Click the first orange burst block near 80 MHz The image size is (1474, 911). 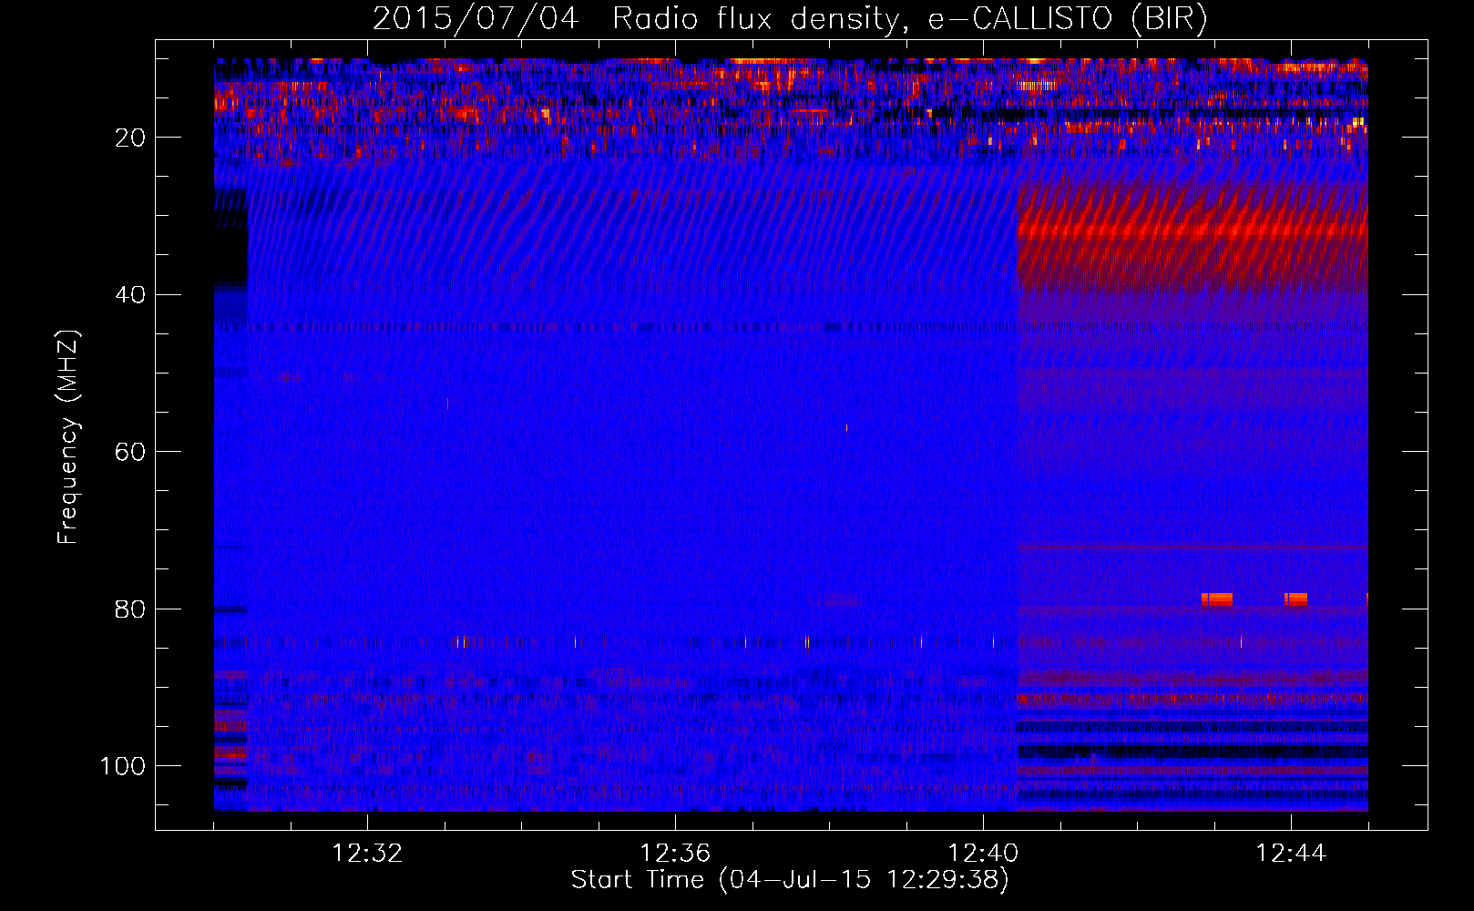click(x=1217, y=599)
